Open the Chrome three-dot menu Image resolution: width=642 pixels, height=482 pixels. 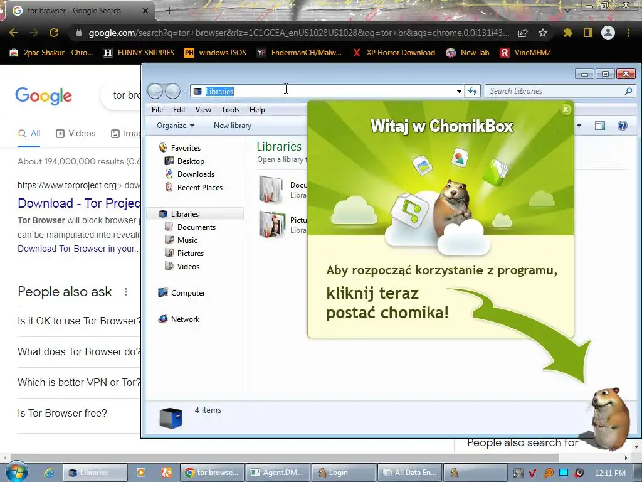(628, 33)
